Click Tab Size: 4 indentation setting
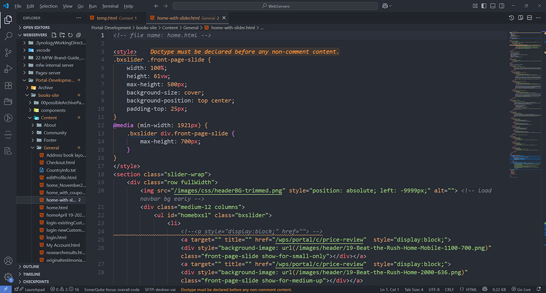 [414, 290]
